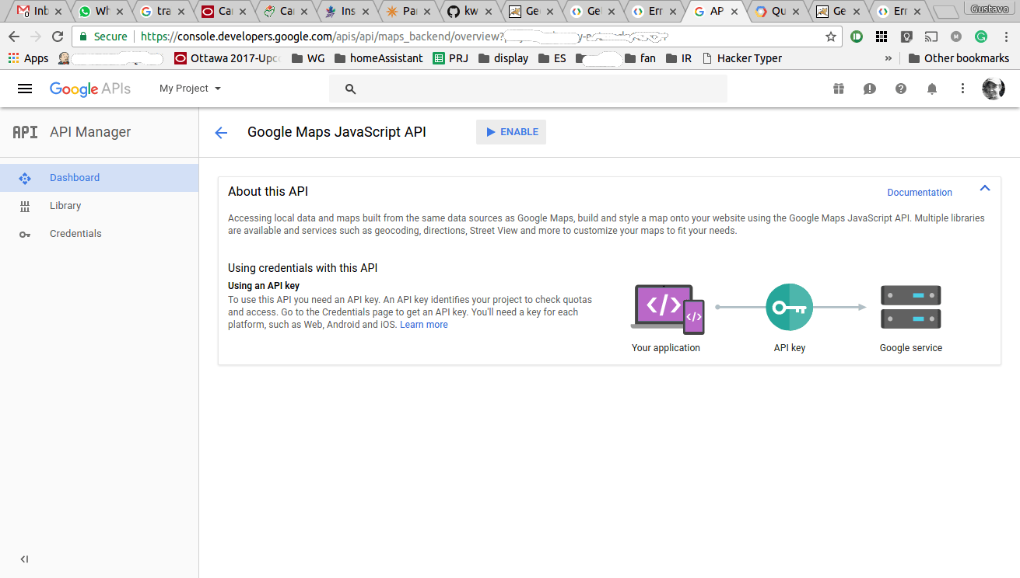This screenshot has height=578, width=1020.
Task: Open the help question mark icon
Action: coord(901,89)
